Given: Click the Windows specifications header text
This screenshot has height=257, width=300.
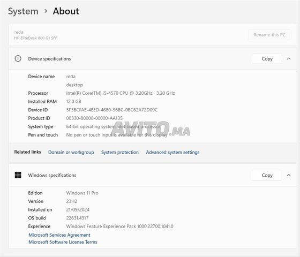Looking at the screenshot, I should point(52,175).
